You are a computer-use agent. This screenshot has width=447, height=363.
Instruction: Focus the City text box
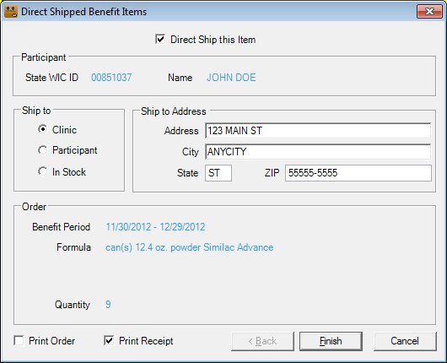(318, 152)
